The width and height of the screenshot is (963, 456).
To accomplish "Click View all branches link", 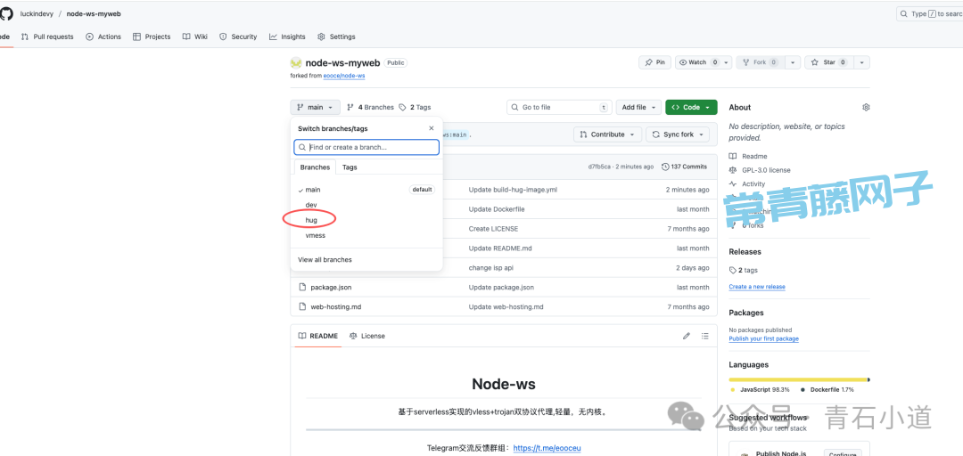I will coord(325,260).
